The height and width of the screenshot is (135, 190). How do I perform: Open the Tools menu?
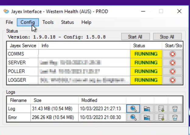pos(48,22)
